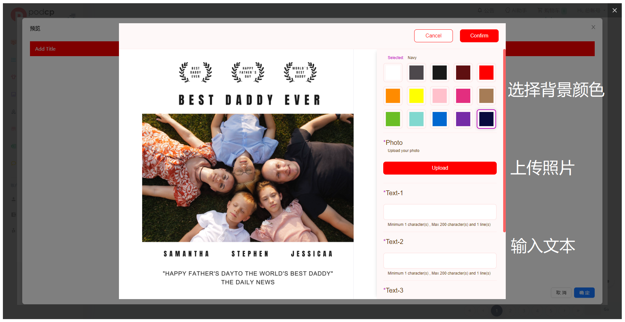Select the maroon color swatch
The height and width of the screenshot is (322, 625).
click(463, 73)
